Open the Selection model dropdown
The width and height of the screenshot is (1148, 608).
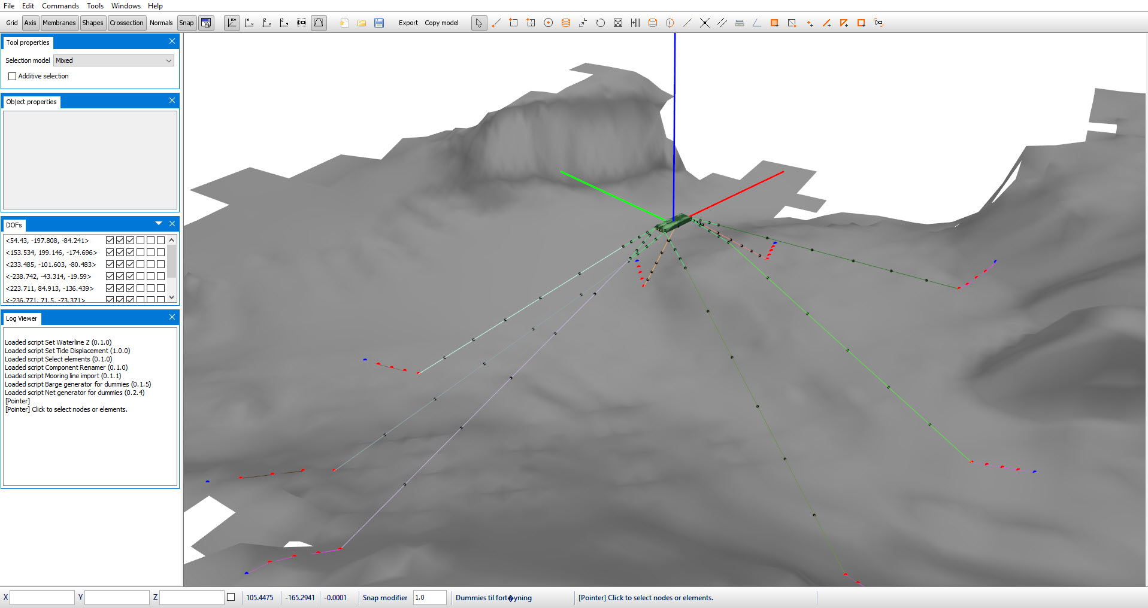114,60
